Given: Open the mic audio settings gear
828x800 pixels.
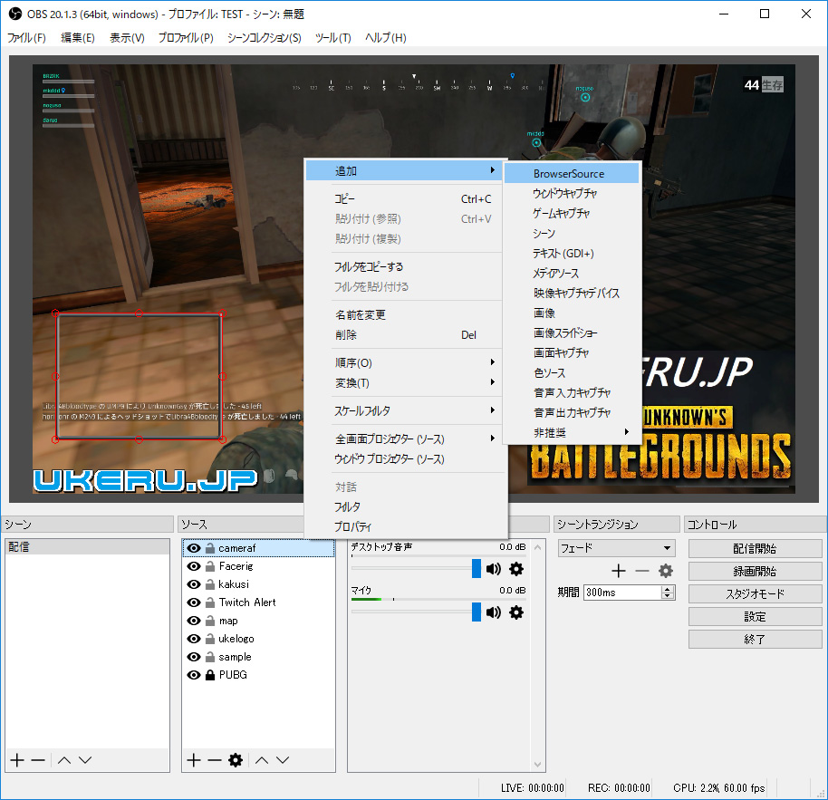Looking at the screenshot, I should 516,612.
